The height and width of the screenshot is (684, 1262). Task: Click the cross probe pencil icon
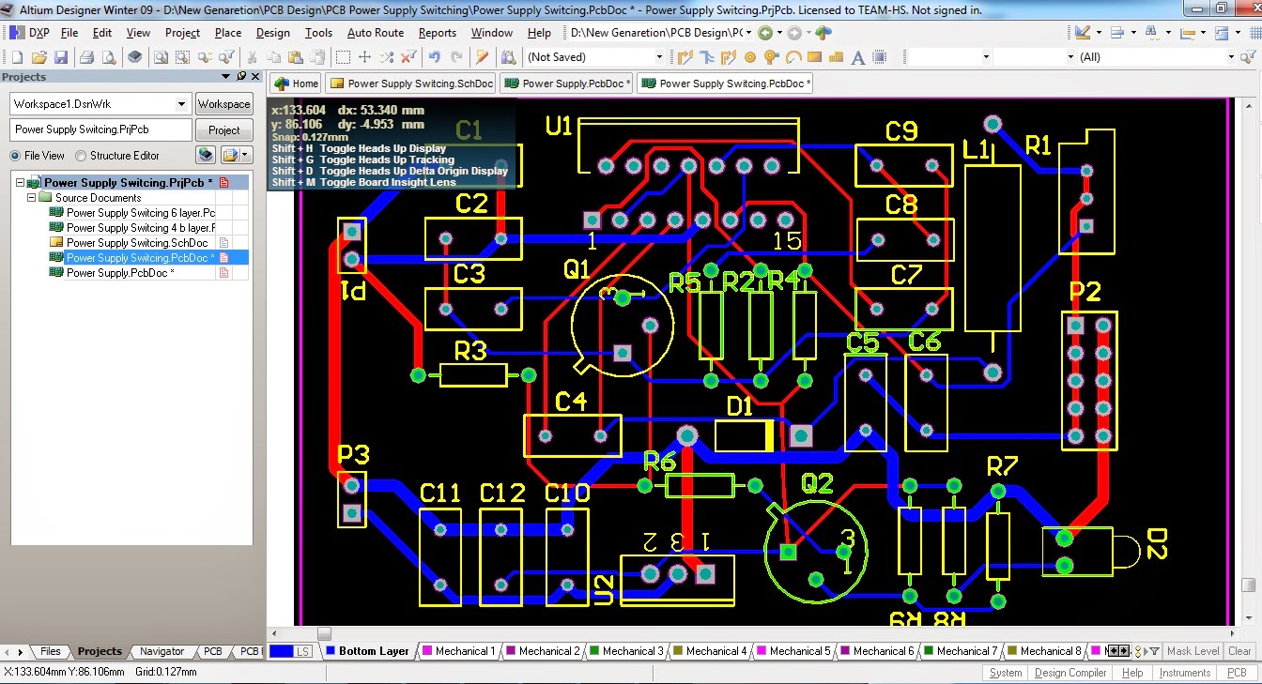click(483, 57)
